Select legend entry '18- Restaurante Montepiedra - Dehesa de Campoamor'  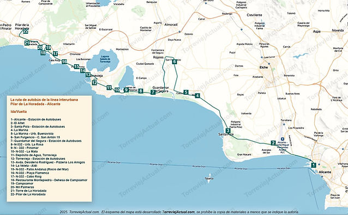click(49, 180)
